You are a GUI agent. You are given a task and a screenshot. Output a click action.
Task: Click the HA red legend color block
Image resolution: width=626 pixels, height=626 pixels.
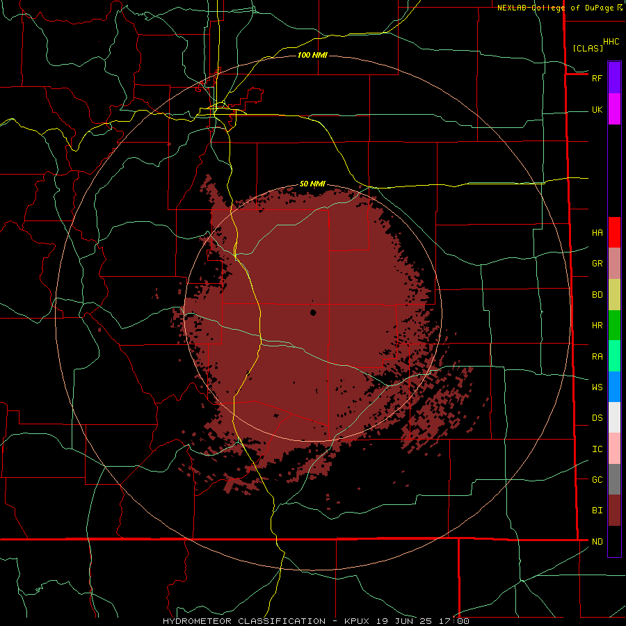tap(614, 232)
